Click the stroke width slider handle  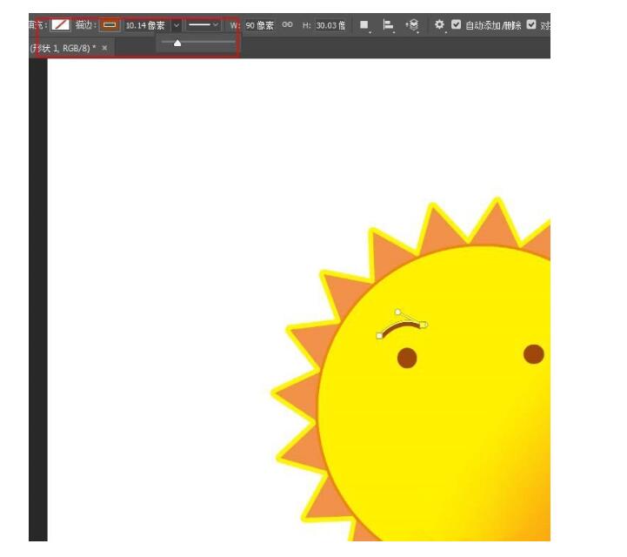(177, 43)
